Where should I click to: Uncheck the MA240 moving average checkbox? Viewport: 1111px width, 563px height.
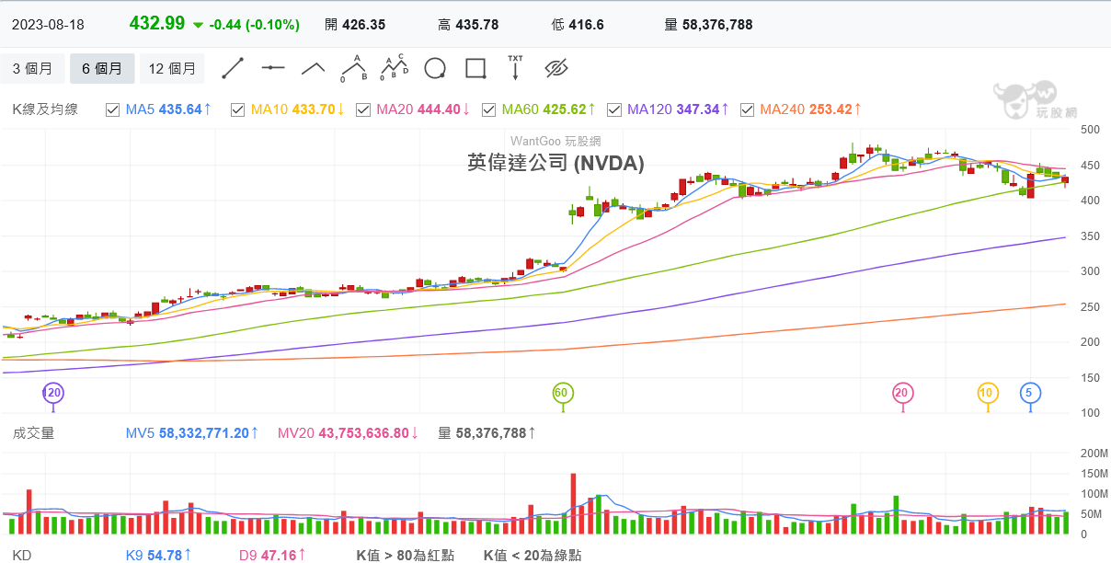747,109
